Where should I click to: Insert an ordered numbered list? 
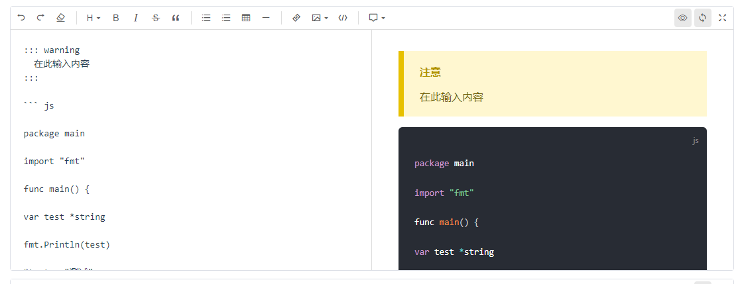(226, 18)
